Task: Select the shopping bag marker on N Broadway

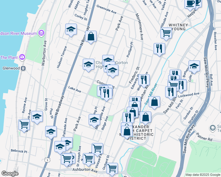Action: pos(91,37)
